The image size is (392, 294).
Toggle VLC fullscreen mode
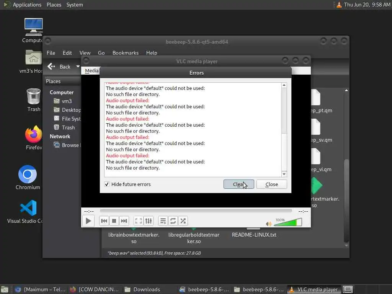138,221
